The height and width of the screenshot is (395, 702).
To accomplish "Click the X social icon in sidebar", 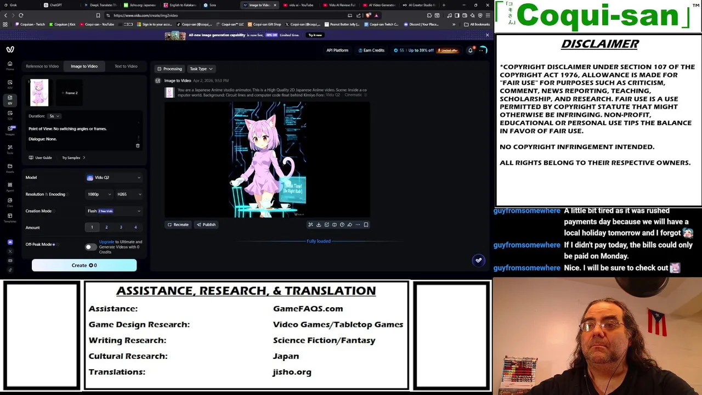I will [x=10, y=251].
